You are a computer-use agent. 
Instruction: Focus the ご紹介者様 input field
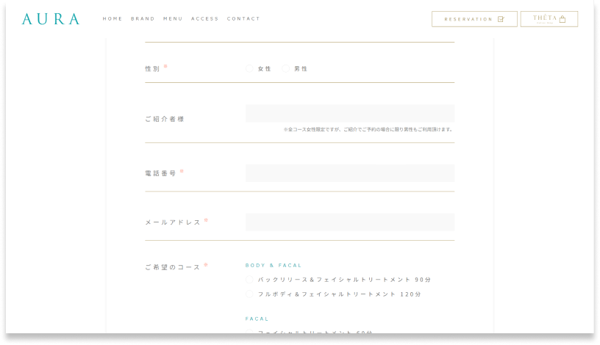coord(350,113)
